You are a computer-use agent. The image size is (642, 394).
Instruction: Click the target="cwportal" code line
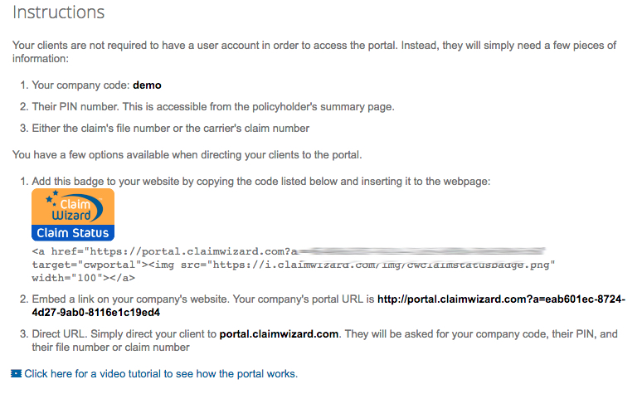pyautogui.click(x=293, y=265)
